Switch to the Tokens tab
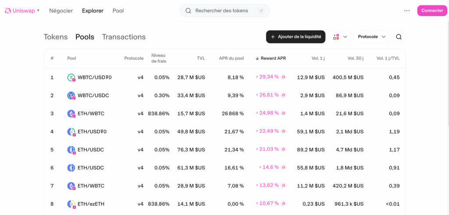Viewport: 449px width, 215px height. coord(56,37)
